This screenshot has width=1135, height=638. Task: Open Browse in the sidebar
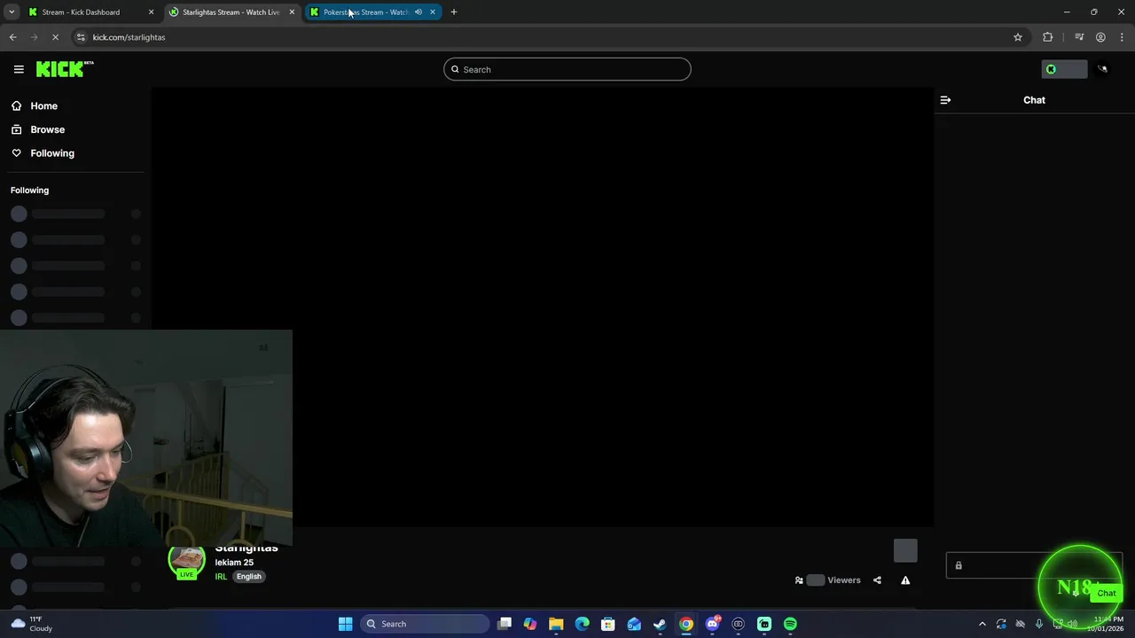pyautogui.click(x=47, y=129)
